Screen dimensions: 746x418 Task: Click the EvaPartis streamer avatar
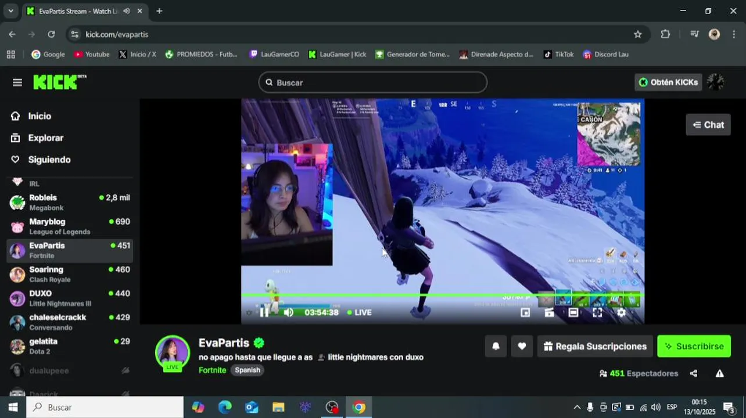(x=173, y=352)
